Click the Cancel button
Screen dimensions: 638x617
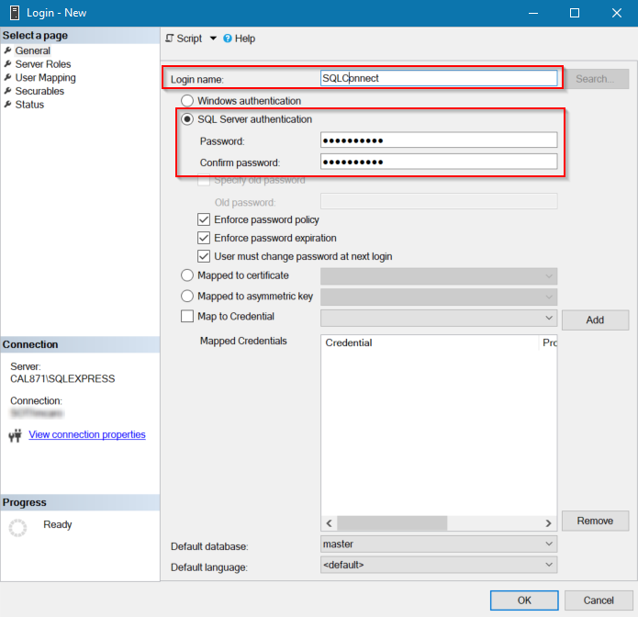pos(599,600)
